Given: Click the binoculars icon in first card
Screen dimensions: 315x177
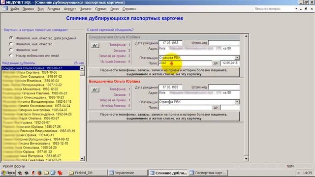Looking at the screenshot, I should click(95, 46).
